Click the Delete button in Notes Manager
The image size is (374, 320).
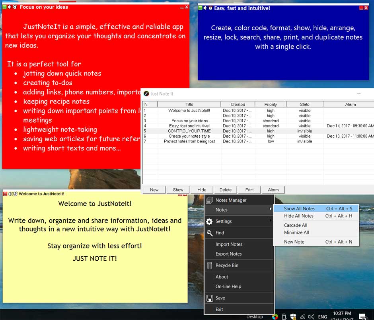pyautogui.click(x=226, y=190)
